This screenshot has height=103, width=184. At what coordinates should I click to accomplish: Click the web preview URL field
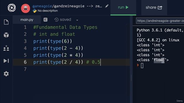click(x=160, y=21)
